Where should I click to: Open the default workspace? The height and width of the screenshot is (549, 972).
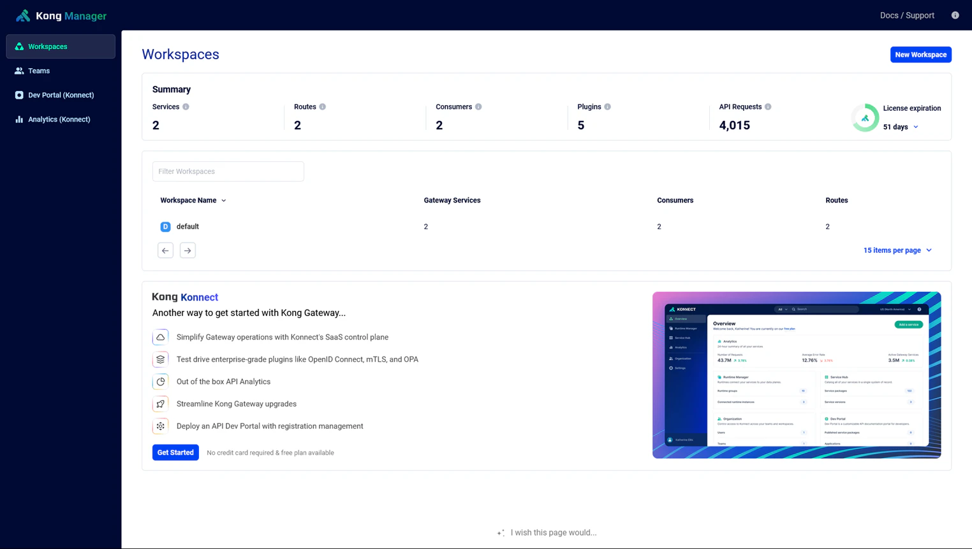coord(188,227)
